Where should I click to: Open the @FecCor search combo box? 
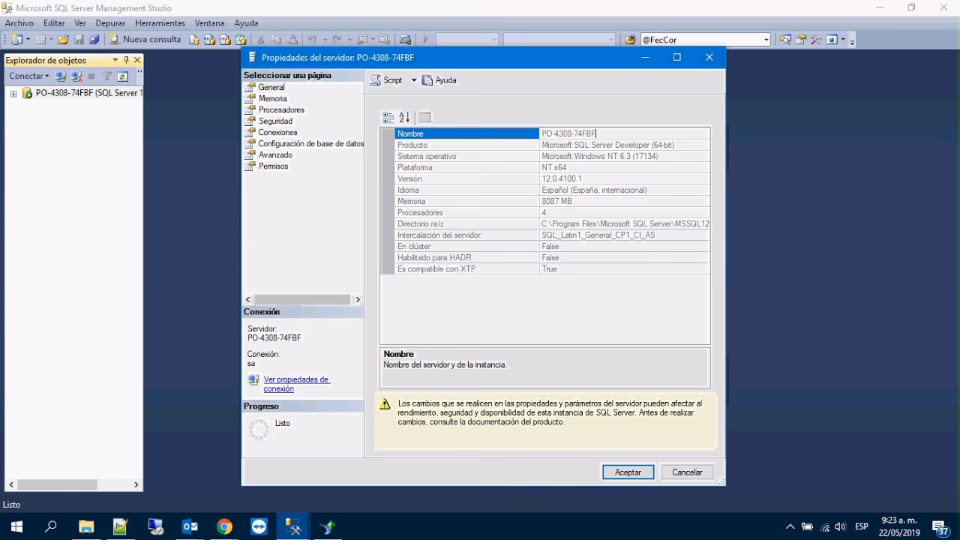click(x=705, y=40)
